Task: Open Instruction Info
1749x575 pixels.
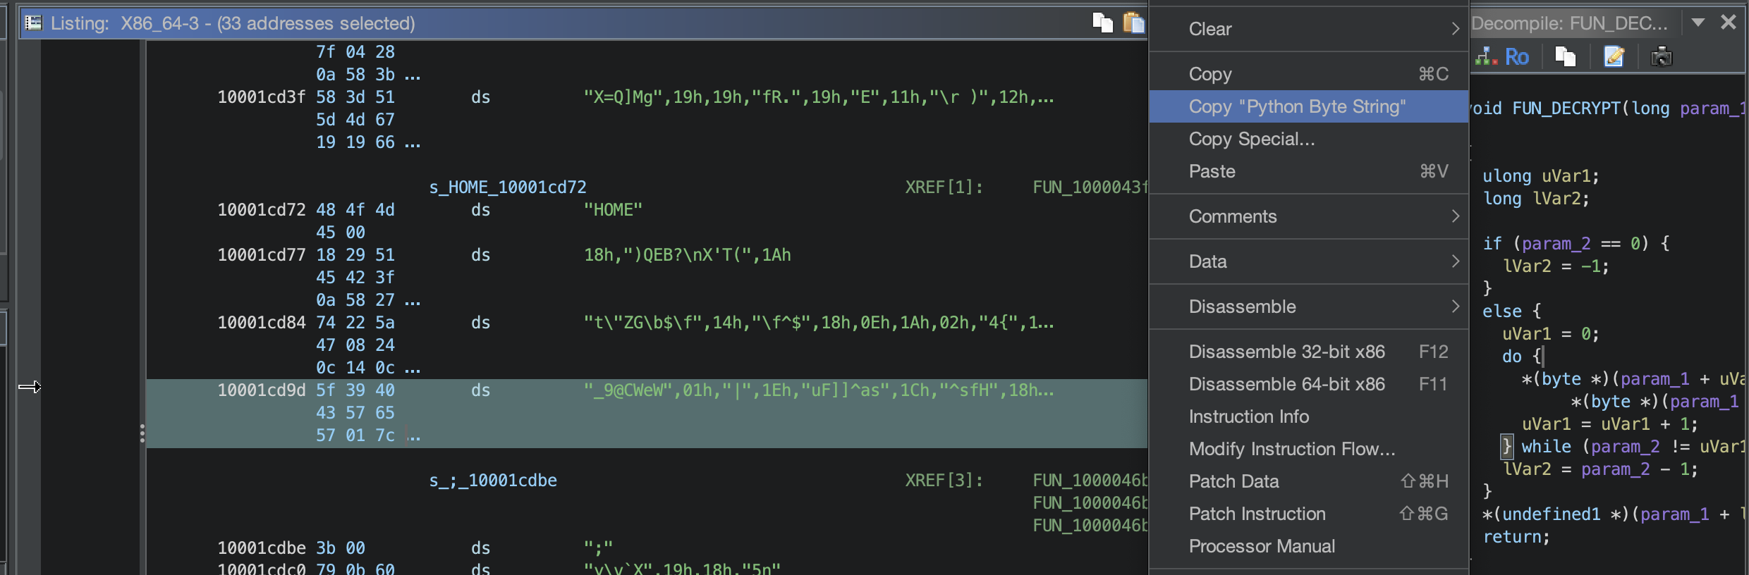Action: click(x=1309, y=416)
